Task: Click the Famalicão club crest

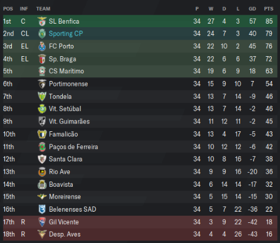Action: point(42,134)
